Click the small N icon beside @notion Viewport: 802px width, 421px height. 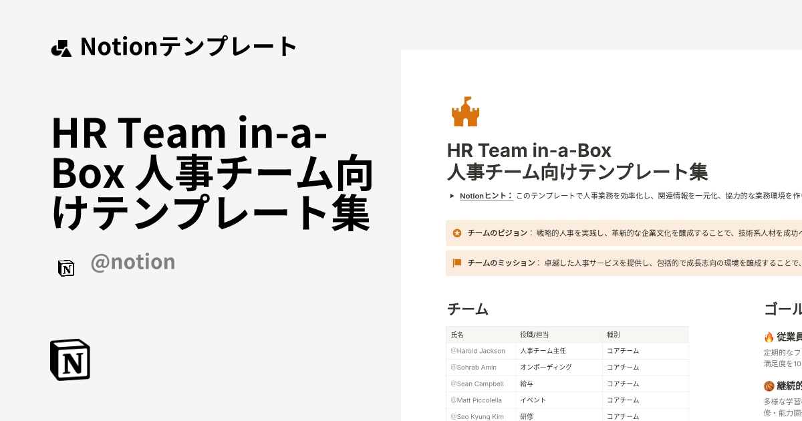pos(66,268)
